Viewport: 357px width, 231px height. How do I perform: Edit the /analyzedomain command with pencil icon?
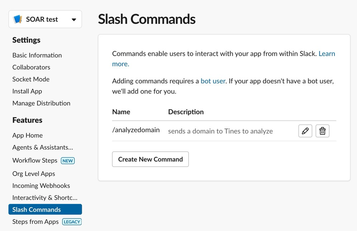coord(305,131)
